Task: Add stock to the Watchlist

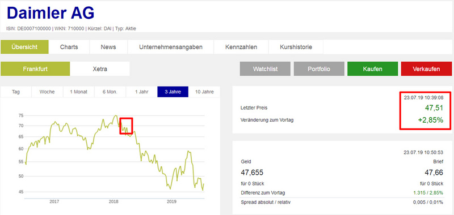Action: [x=265, y=69]
